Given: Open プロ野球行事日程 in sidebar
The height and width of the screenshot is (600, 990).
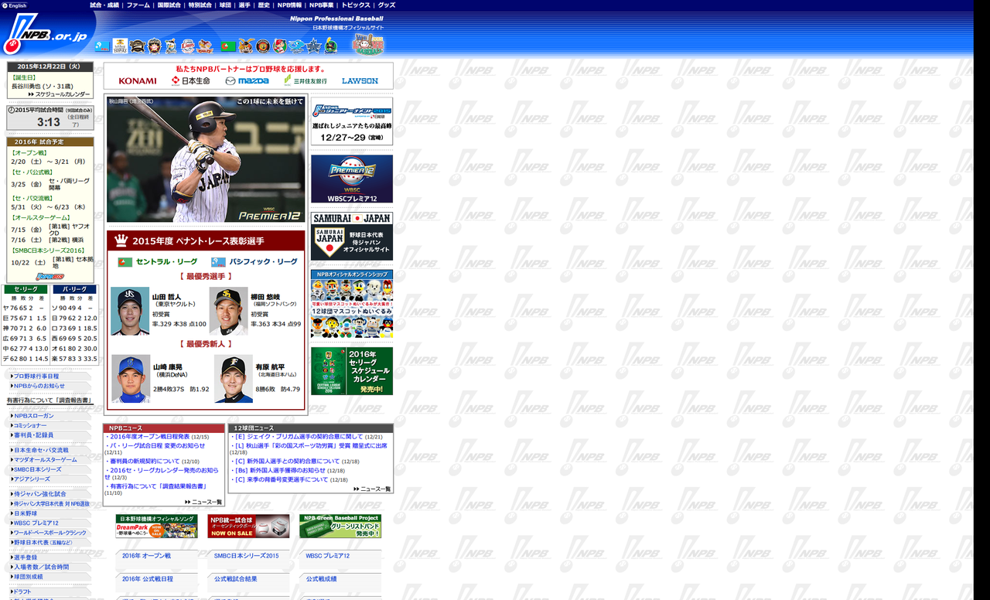Looking at the screenshot, I should click(36, 377).
